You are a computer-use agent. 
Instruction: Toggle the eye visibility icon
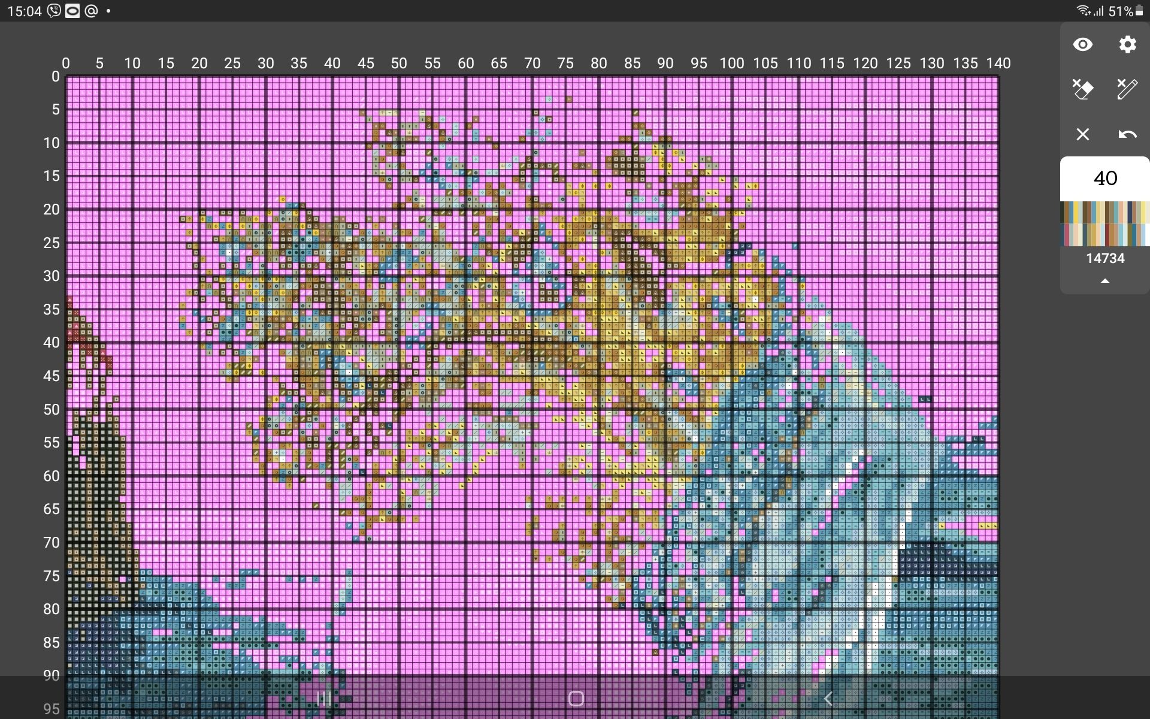point(1082,44)
